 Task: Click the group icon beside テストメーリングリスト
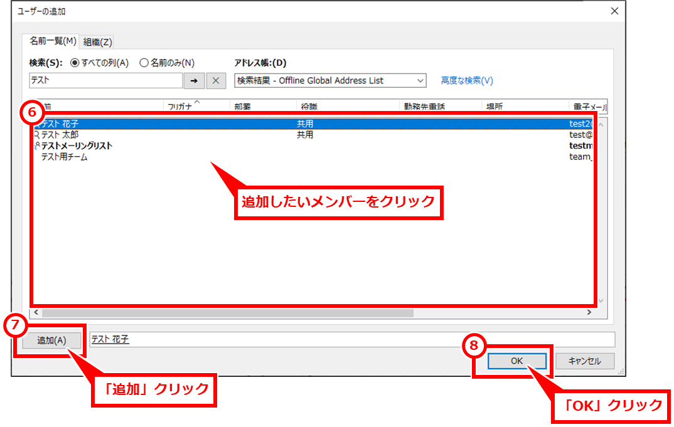click(x=37, y=146)
